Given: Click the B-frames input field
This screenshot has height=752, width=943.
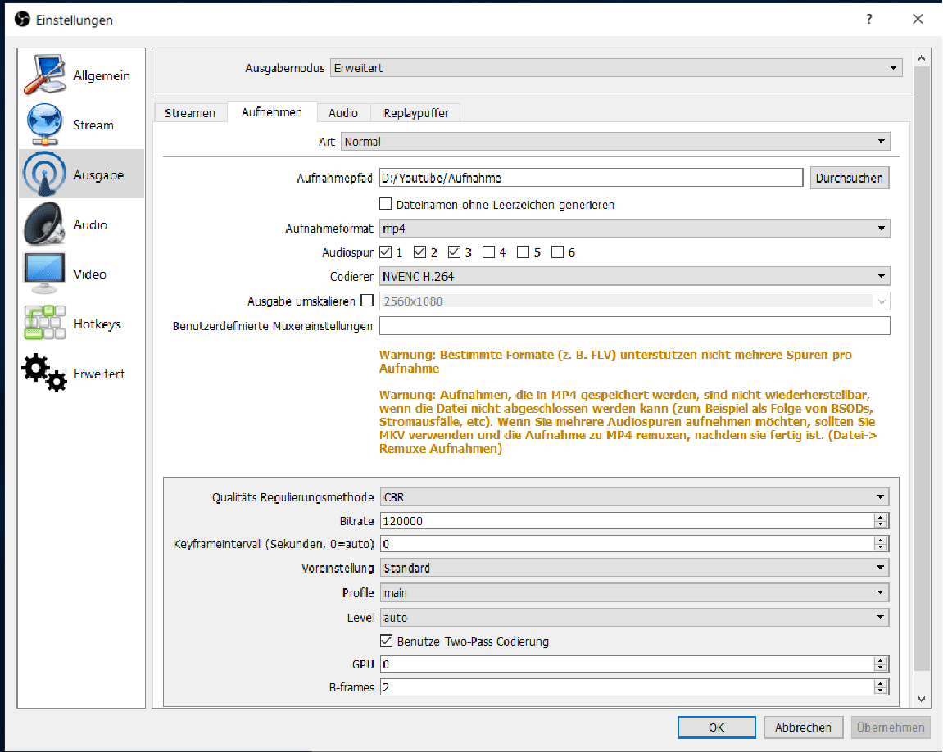Looking at the screenshot, I should click(x=628, y=687).
